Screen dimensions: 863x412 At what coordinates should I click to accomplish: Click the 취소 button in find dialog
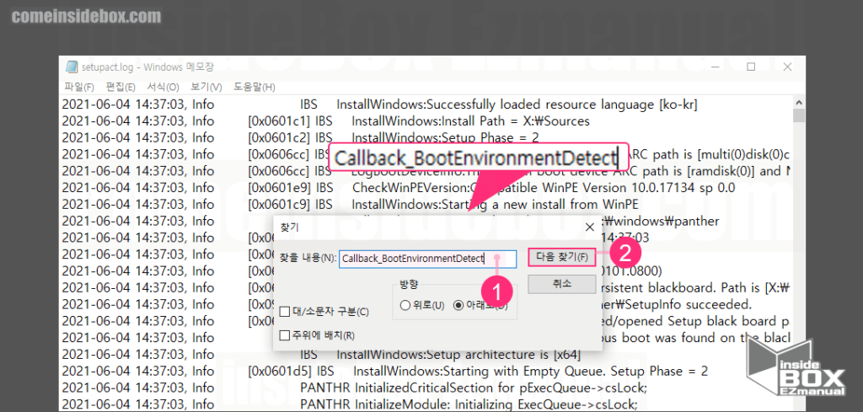click(x=561, y=284)
